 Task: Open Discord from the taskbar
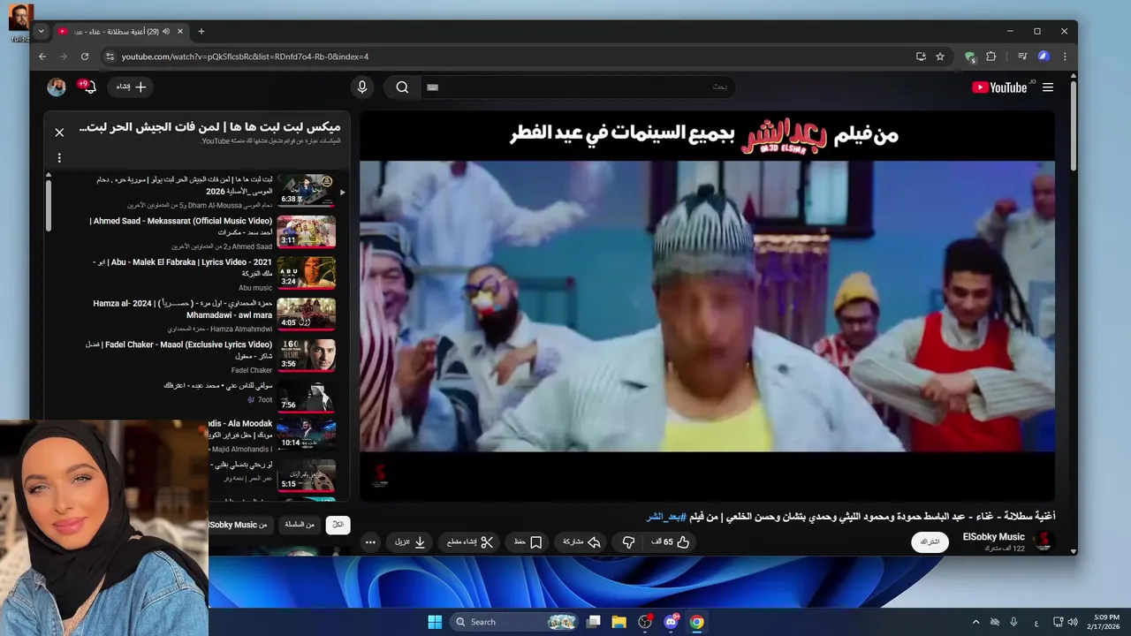coord(671,622)
